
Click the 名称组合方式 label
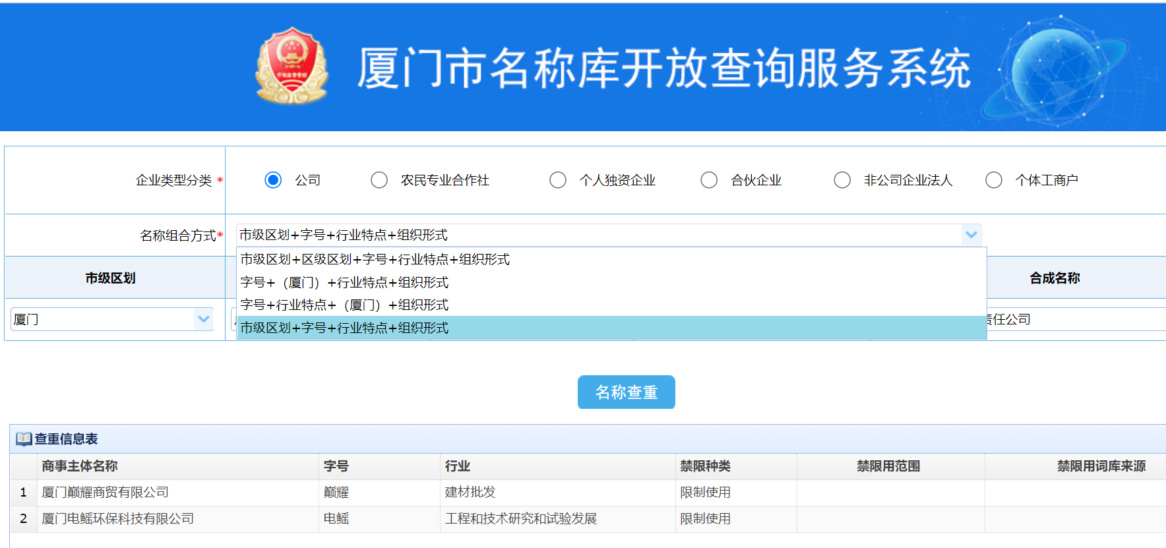click(x=178, y=235)
